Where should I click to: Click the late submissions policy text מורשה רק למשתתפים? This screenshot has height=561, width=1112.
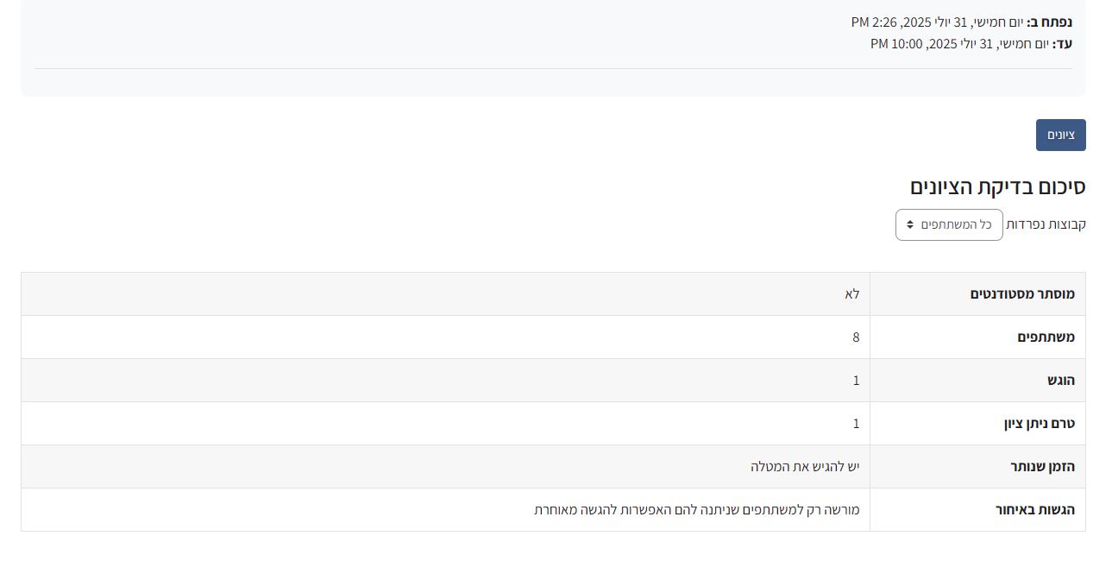[x=697, y=510]
